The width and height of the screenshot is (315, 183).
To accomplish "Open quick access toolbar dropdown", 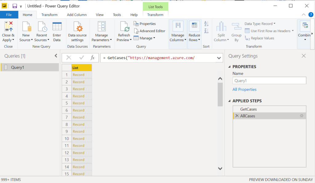I will point(21,6).
